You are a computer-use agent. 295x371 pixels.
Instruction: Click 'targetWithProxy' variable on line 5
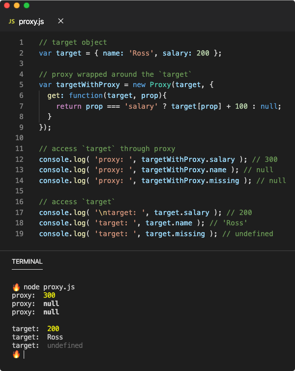point(88,85)
